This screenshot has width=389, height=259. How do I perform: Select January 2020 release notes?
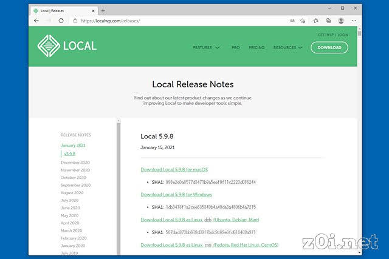click(73, 246)
